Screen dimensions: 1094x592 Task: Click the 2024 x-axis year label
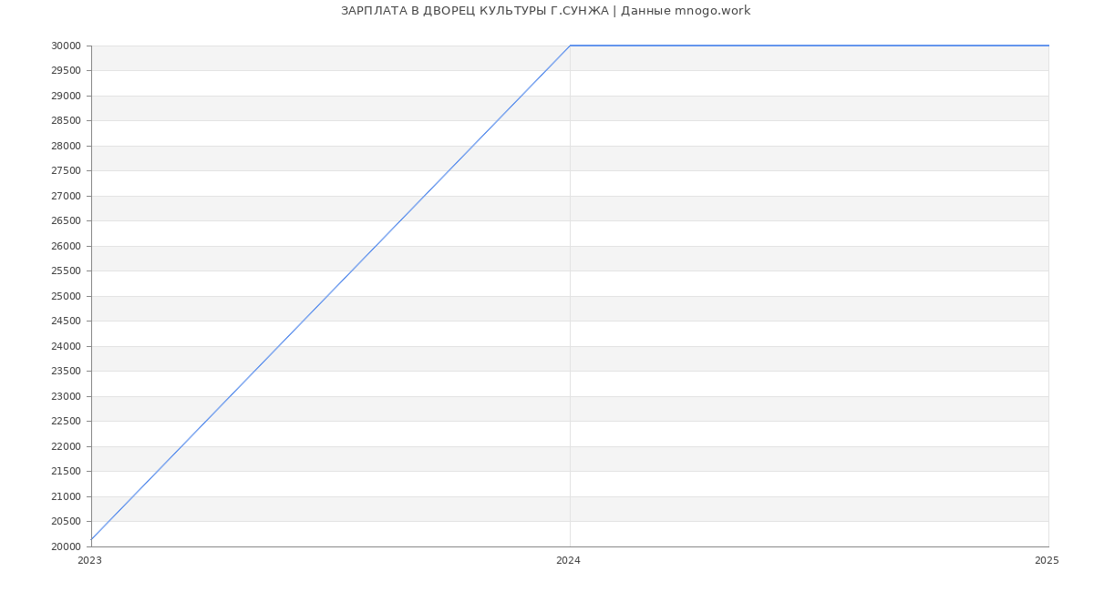pyautogui.click(x=568, y=561)
